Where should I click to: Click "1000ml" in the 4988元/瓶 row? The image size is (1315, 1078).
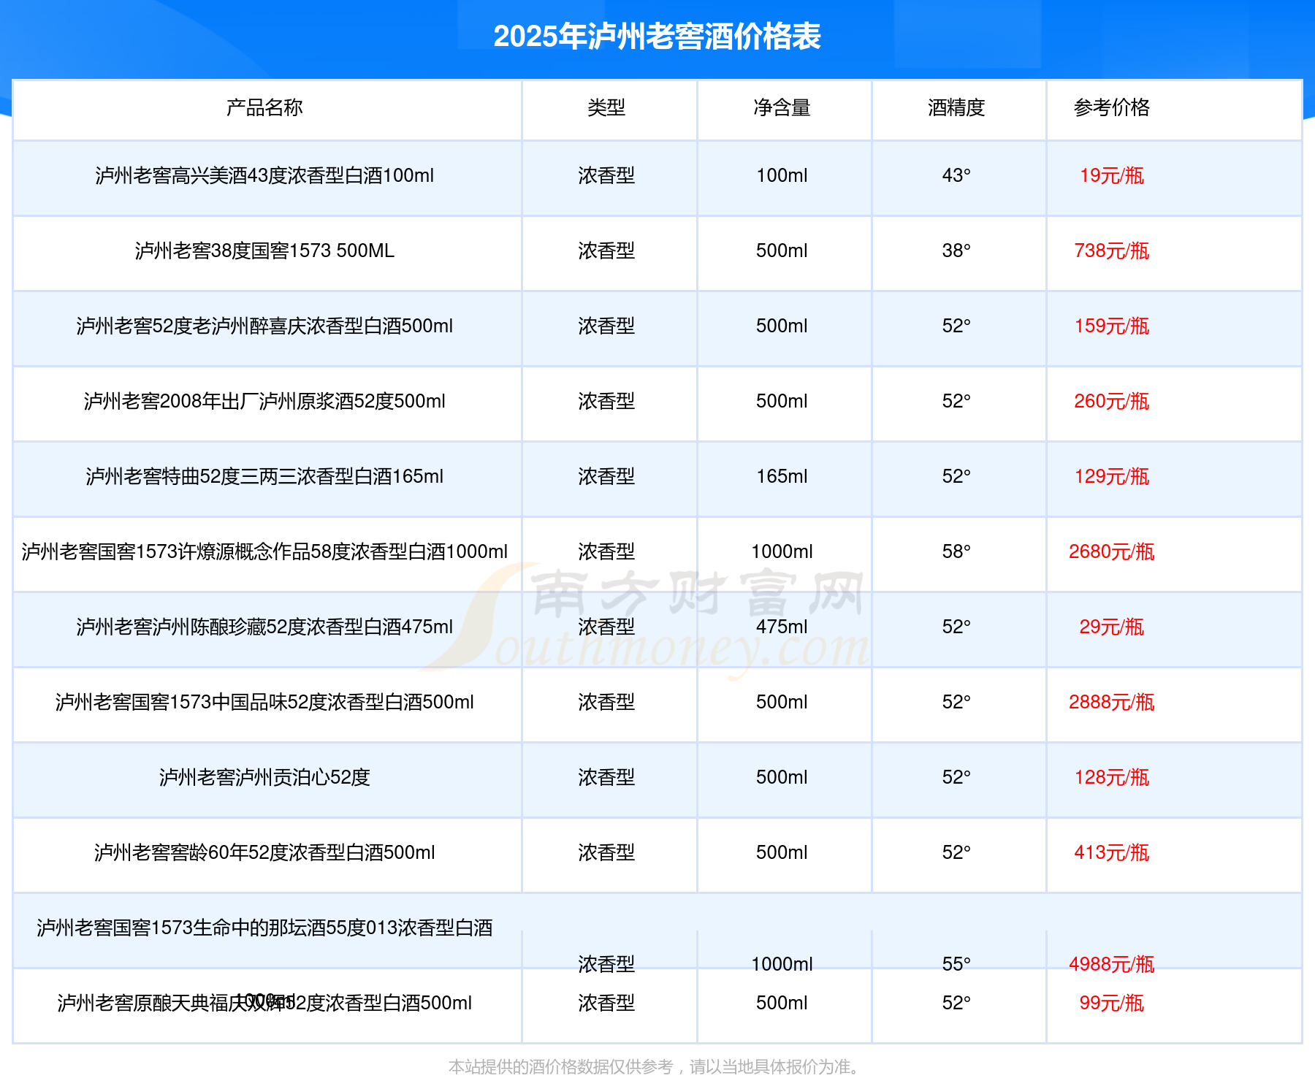coord(782,964)
